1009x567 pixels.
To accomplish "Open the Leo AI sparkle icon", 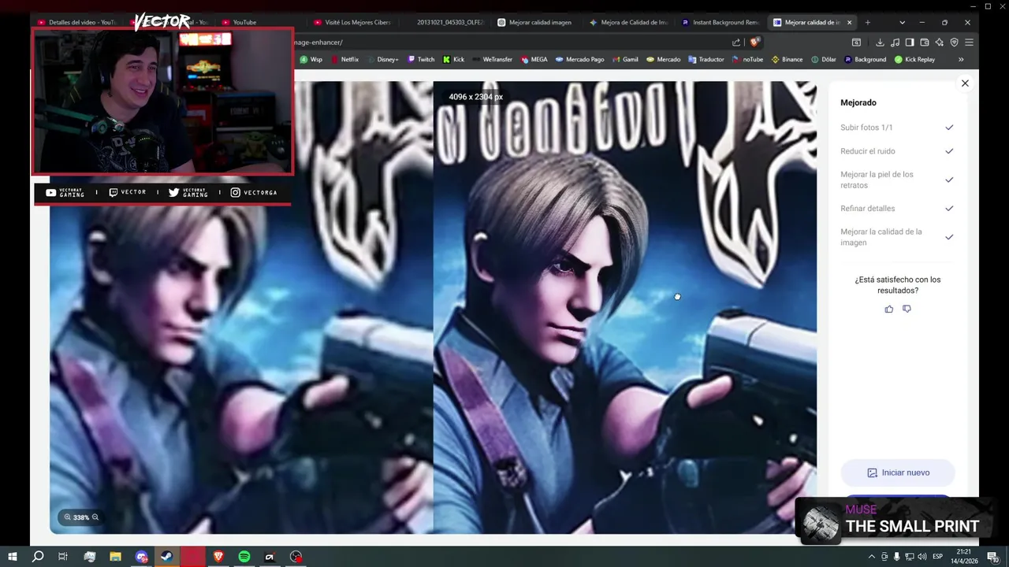I will coord(940,43).
